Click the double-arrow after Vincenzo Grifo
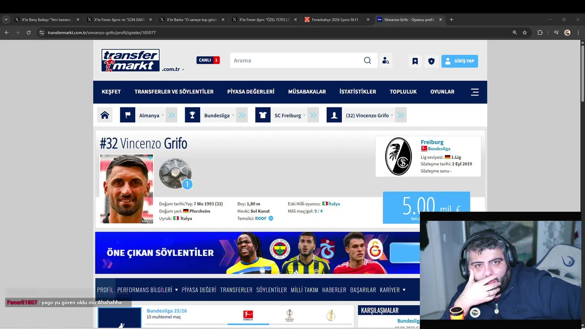This screenshot has height=329, width=585. tap(401, 115)
